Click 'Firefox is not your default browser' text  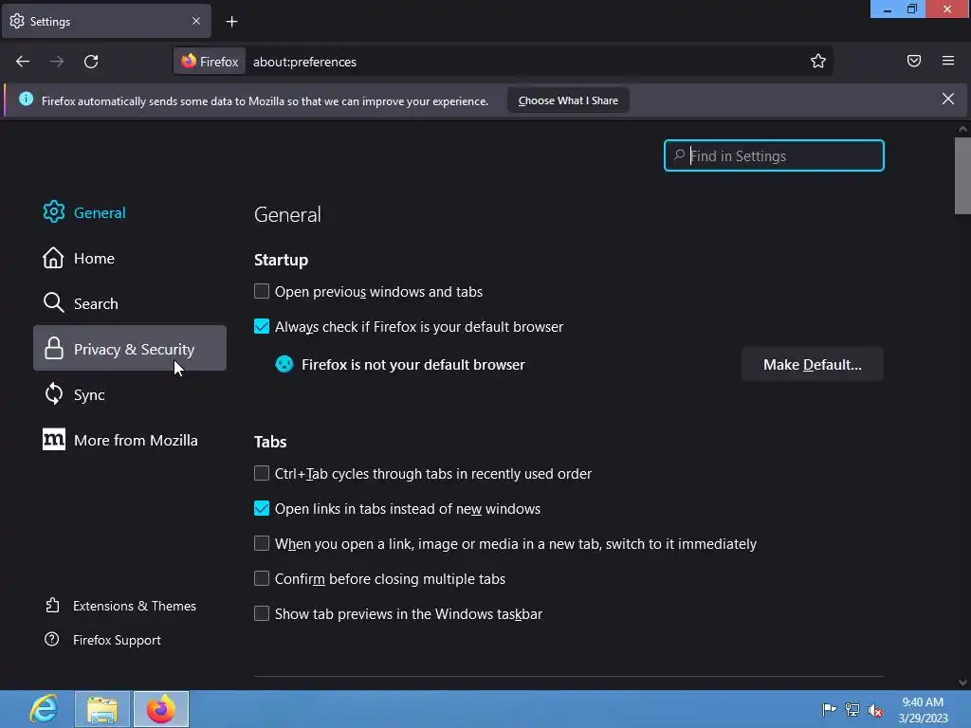click(413, 365)
